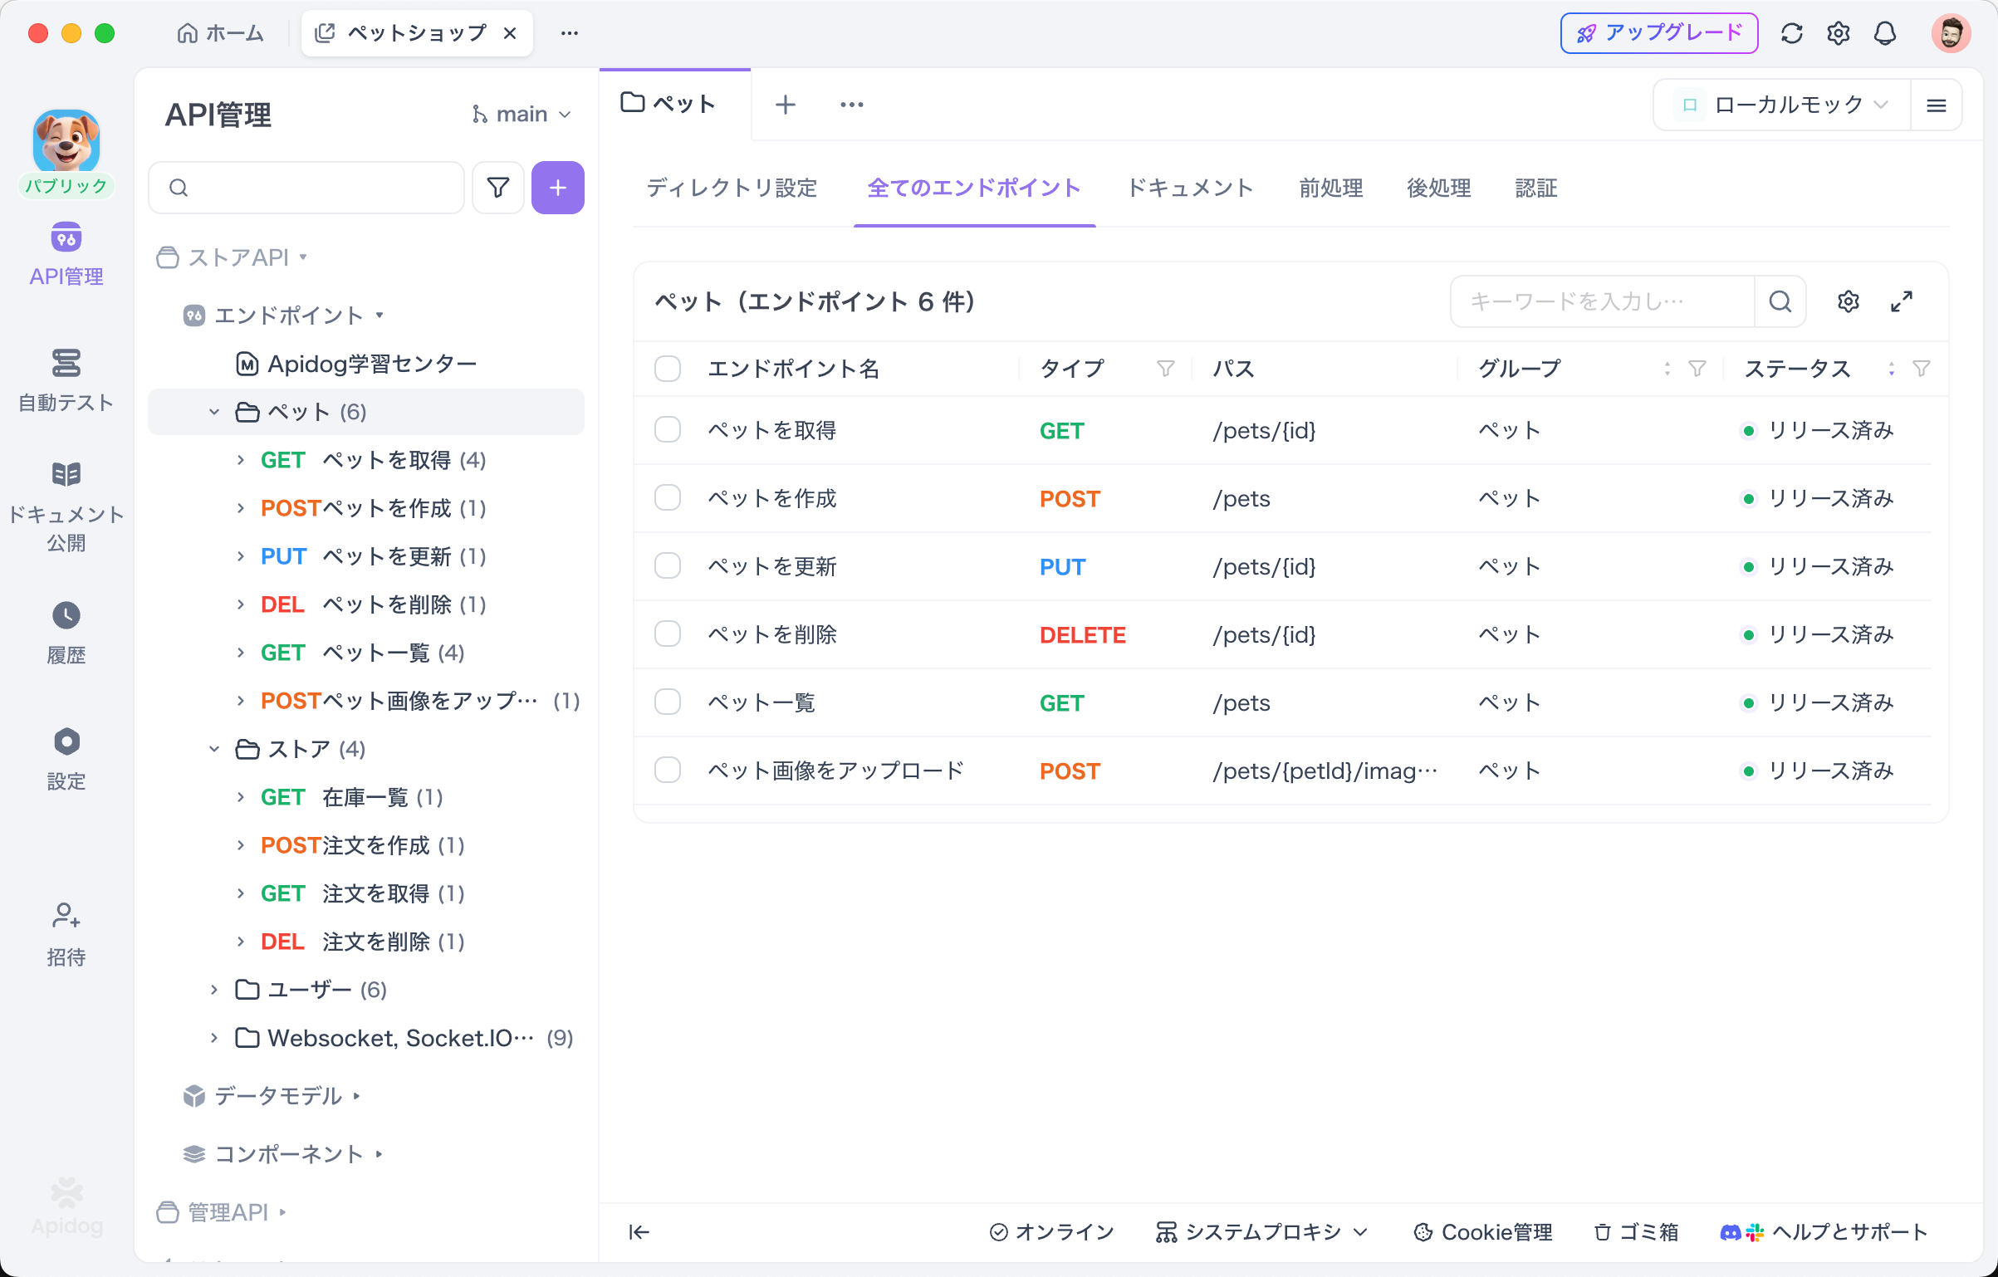Viewport: 1998px width, 1277px height.
Task: Collapse the sidebar with the arrow icon
Action: 639,1232
